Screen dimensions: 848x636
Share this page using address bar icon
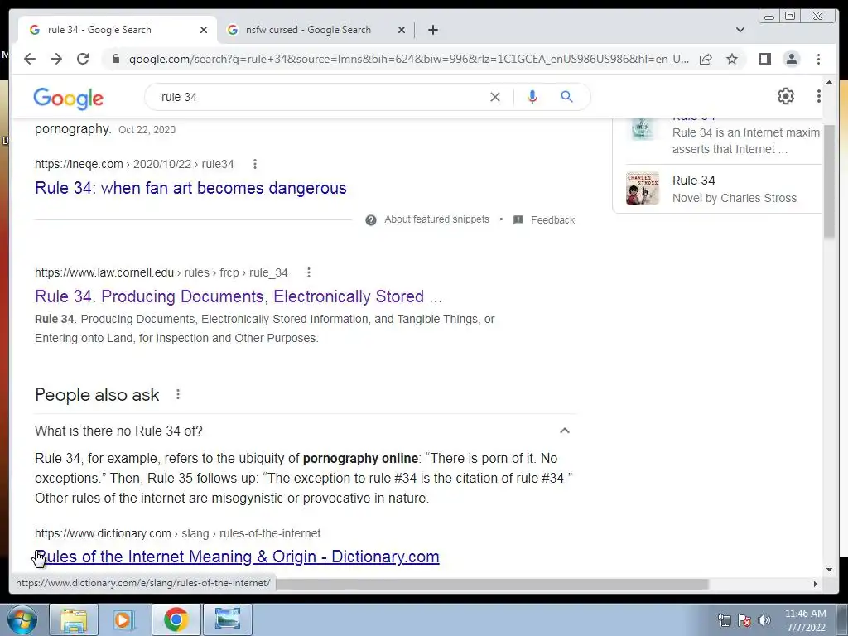706,59
